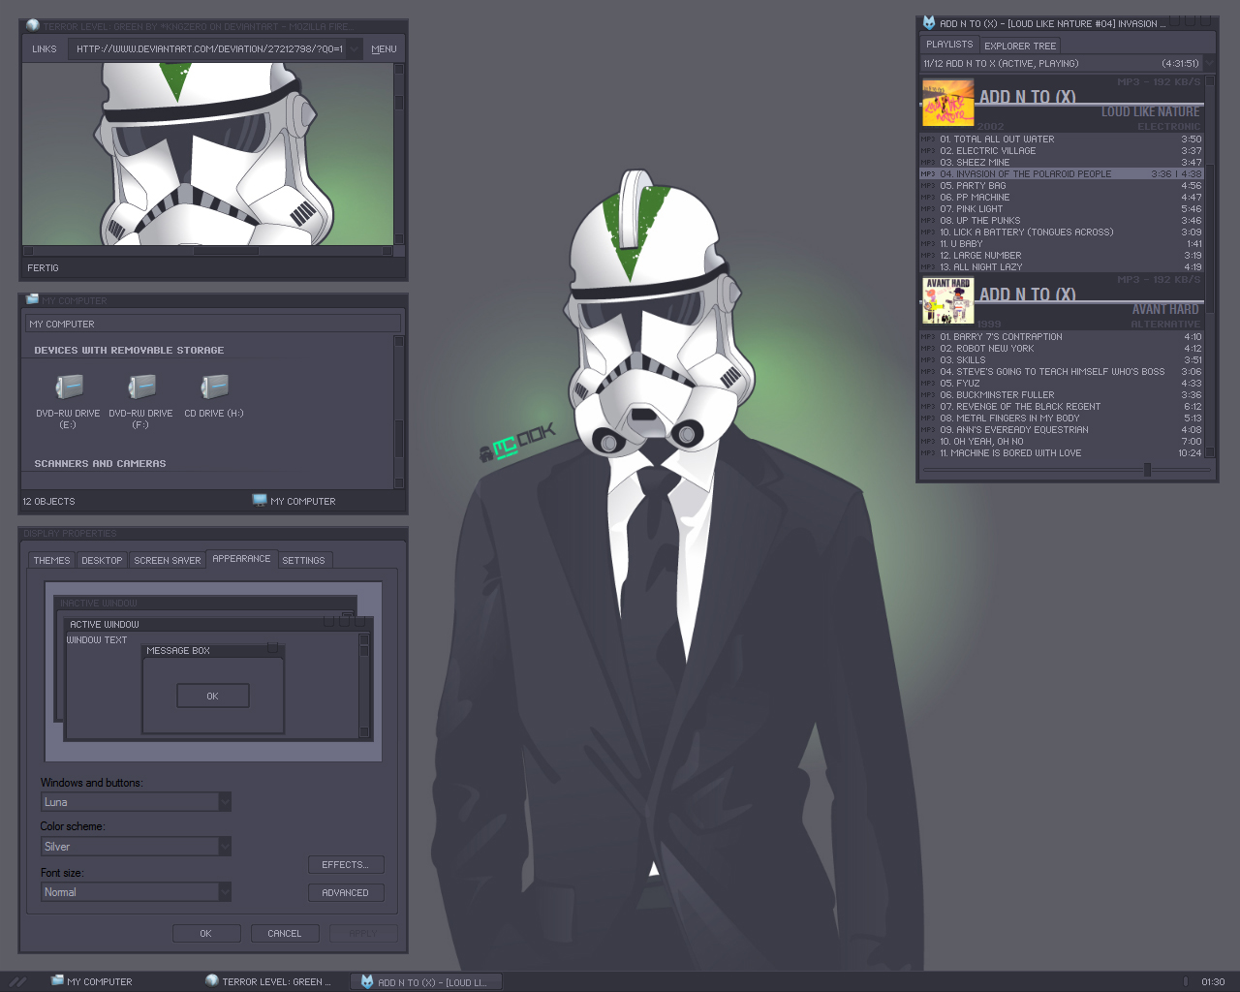
Task: Click the My Computer title bar icon
Action: click(33, 300)
